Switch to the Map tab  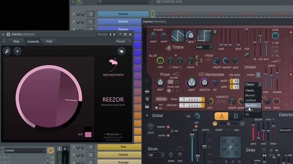point(16,41)
